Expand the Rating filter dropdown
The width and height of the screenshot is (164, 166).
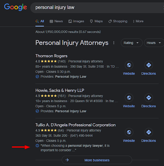[132, 43]
